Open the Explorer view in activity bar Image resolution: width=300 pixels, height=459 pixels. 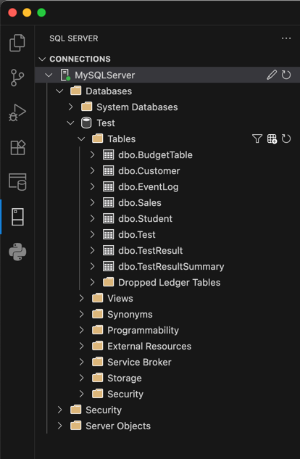(x=17, y=43)
